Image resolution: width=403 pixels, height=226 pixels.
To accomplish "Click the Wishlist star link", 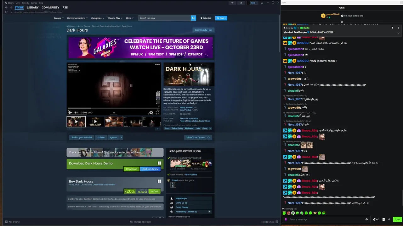I will point(206,18).
